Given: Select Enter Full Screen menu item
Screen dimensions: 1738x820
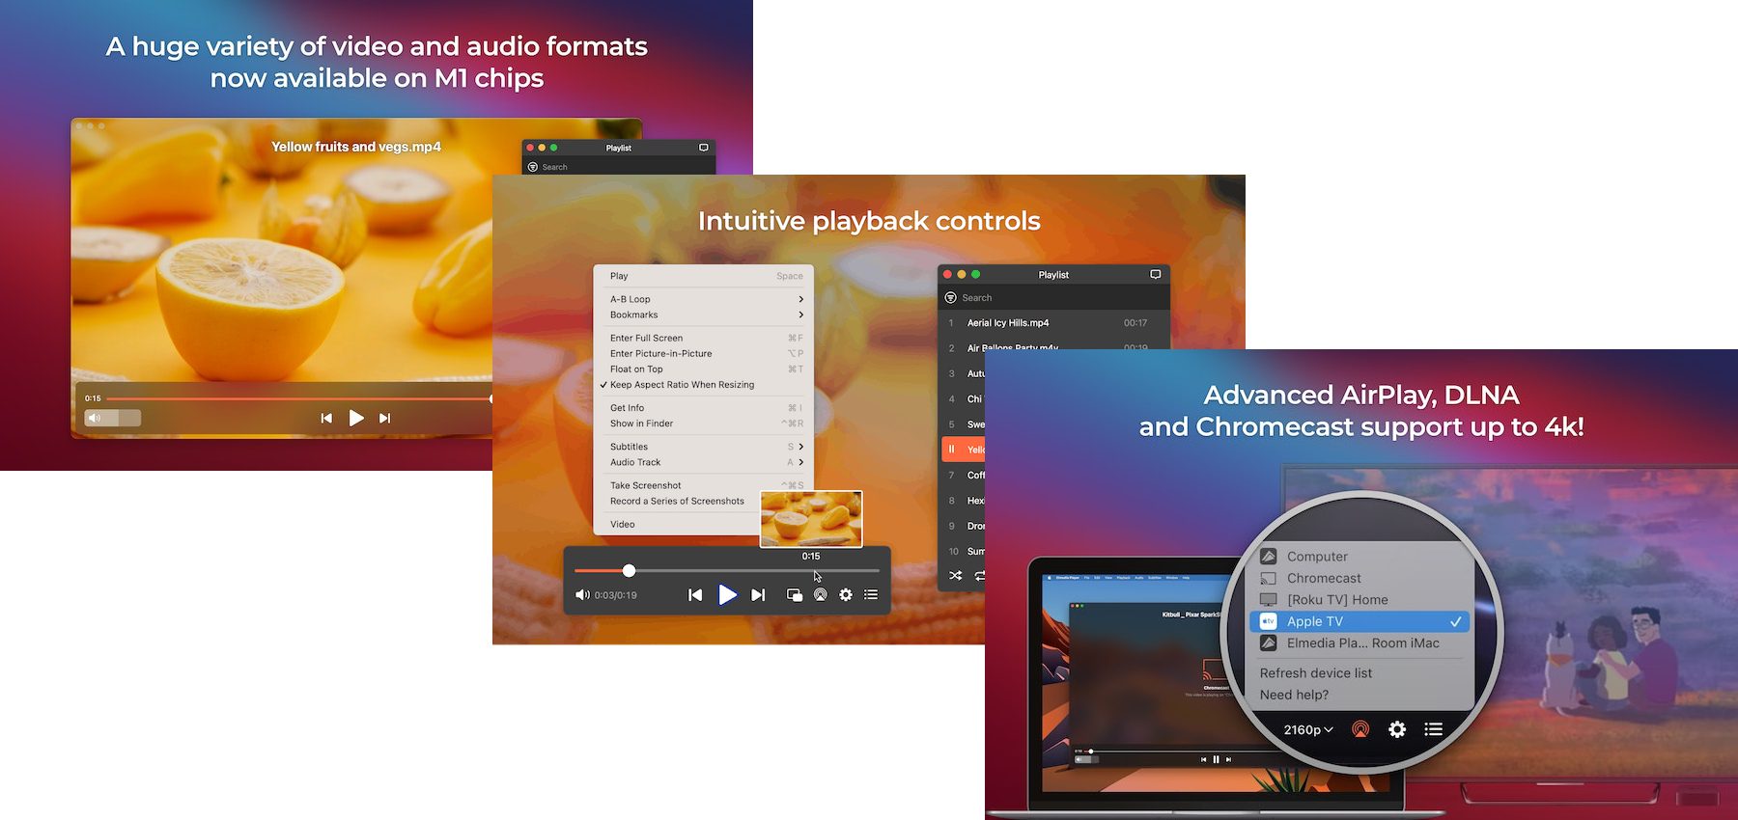Looking at the screenshot, I should pos(646,338).
